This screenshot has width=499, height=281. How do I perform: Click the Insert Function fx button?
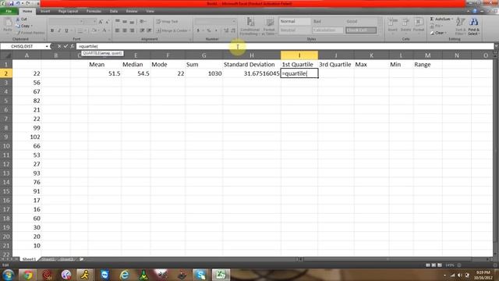coord(73,46)
